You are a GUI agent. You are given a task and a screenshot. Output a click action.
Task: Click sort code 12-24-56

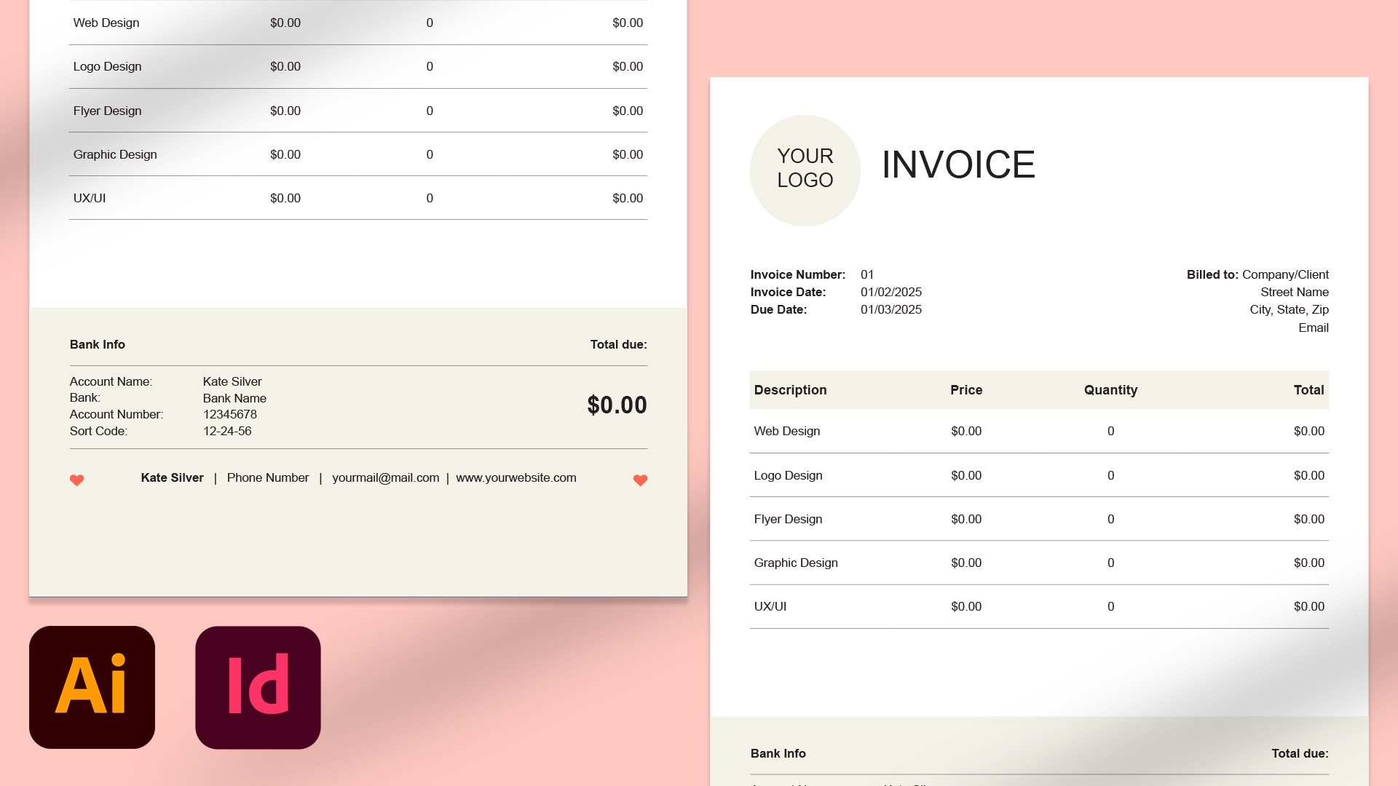pos(226,431)
